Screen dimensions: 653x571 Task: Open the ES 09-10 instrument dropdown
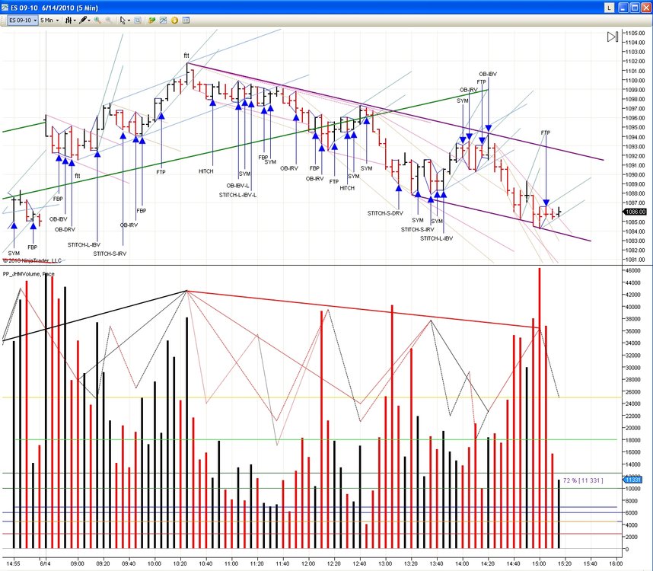(23, 20)
